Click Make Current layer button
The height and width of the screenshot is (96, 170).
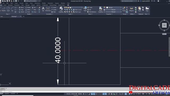pos(77,10)
